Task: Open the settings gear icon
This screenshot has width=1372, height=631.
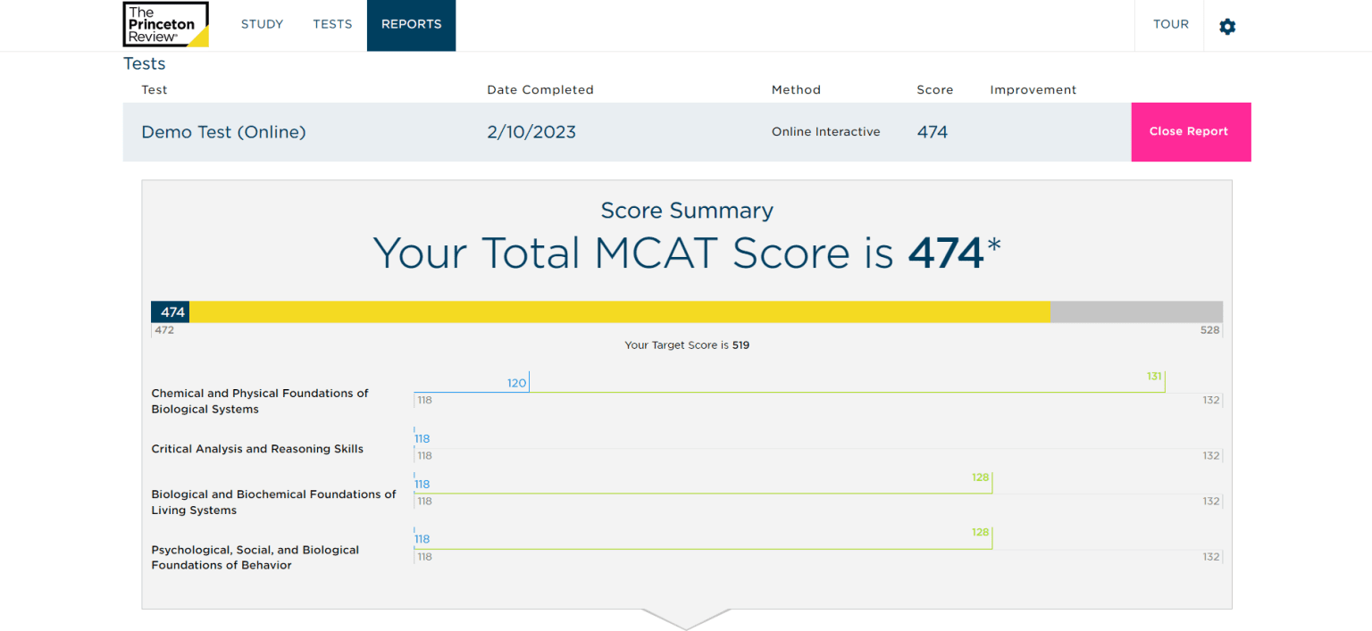Action: [x=1227, y=26]
